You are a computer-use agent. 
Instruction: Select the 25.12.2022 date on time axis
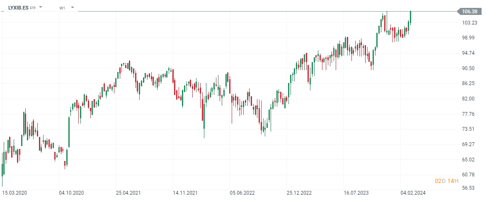(299, 193)
